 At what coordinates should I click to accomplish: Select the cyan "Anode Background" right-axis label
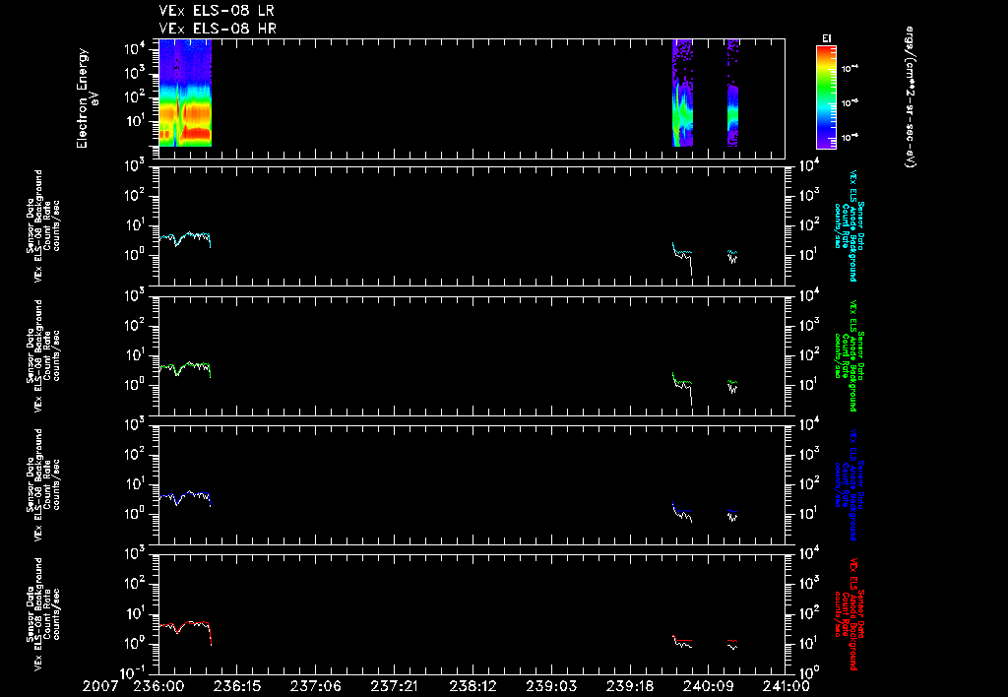(850, 225)
